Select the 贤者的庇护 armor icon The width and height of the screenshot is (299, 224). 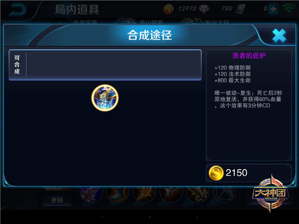point(105,98)
